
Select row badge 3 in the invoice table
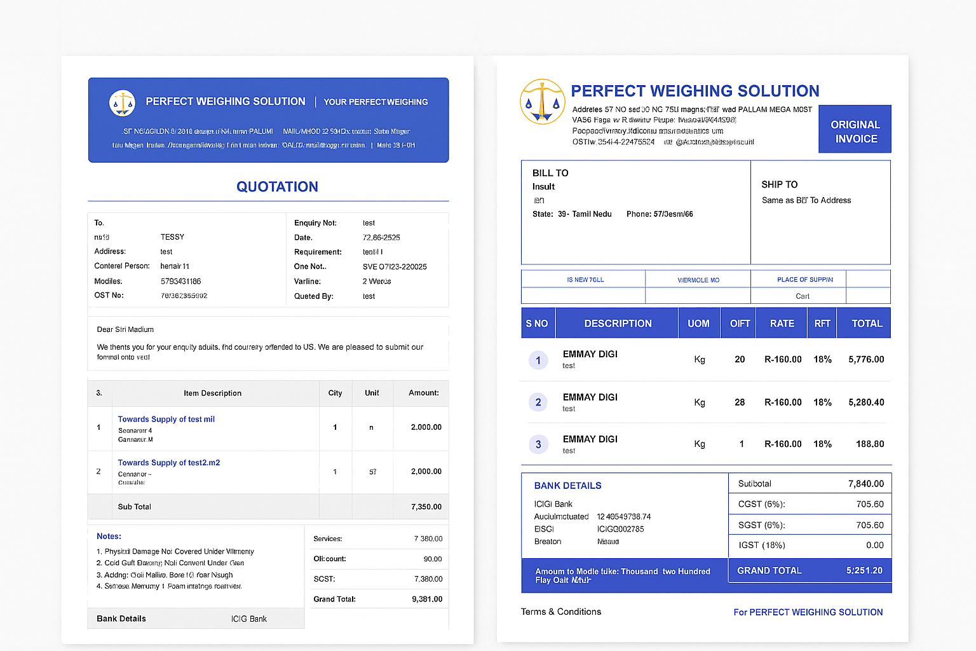(x=538, y=444)
